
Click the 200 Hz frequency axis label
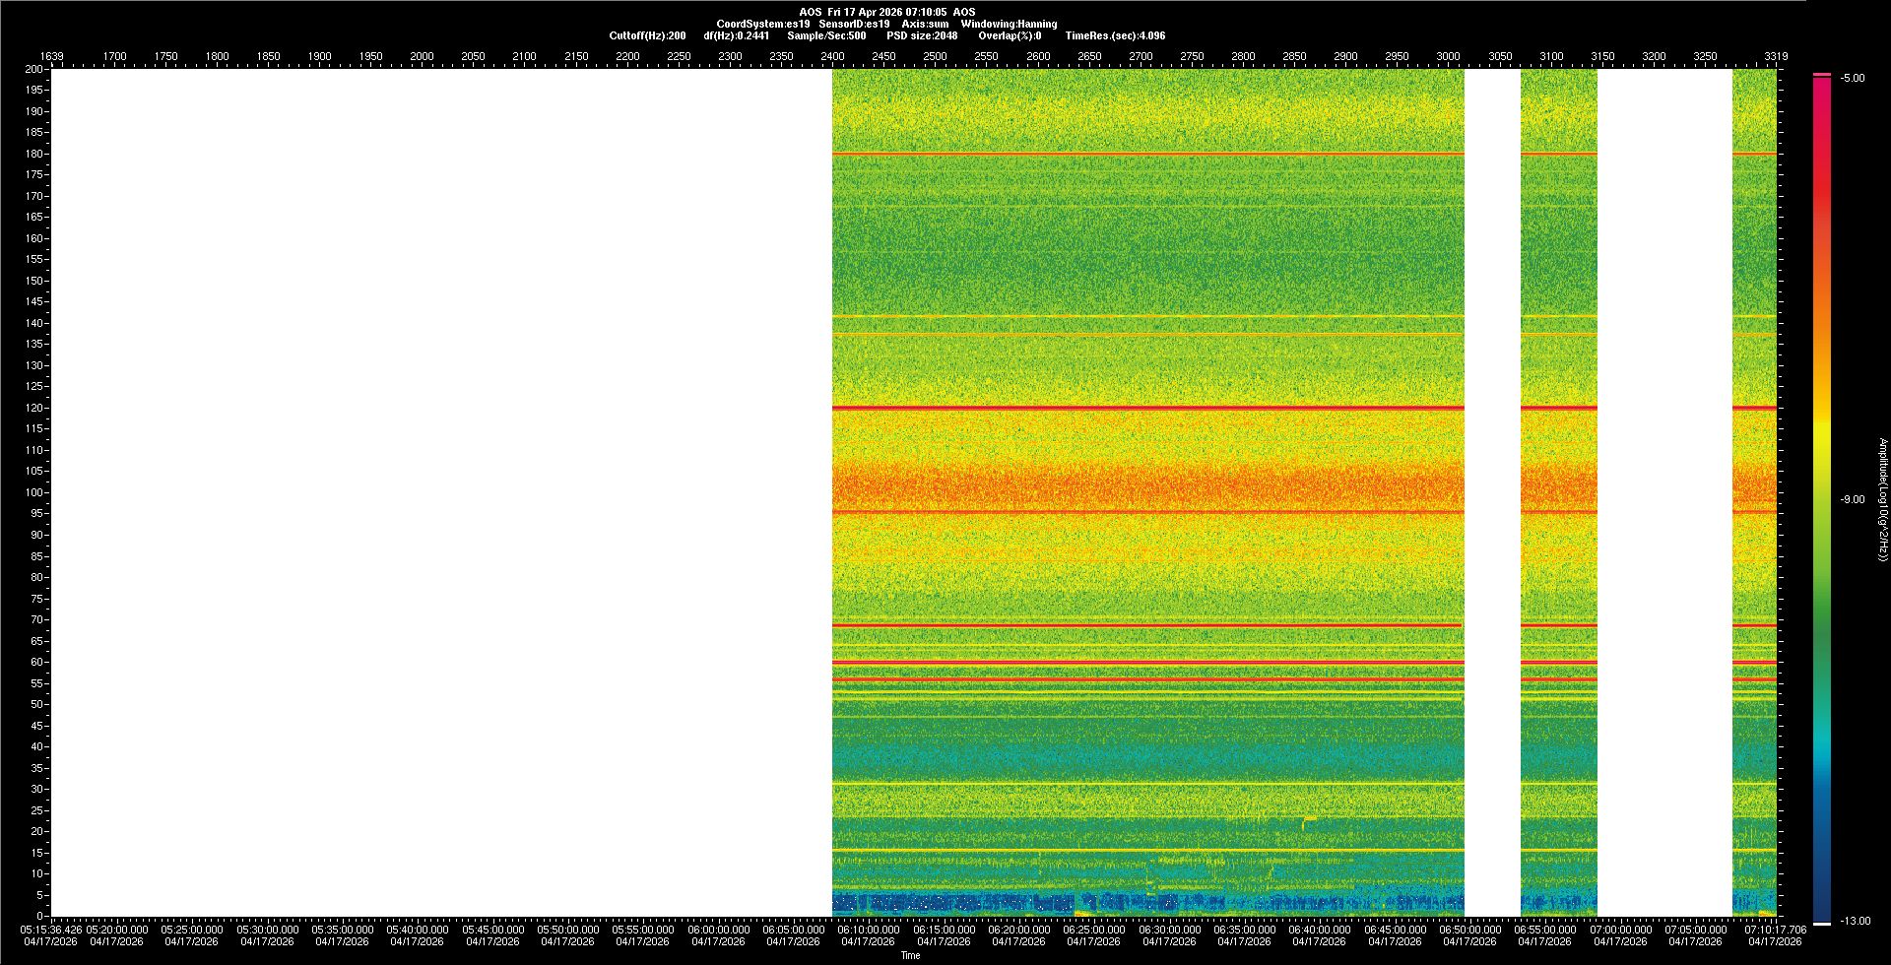tap(33, 69)
